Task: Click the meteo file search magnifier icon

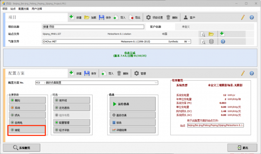Action: [x=203, y=42]
